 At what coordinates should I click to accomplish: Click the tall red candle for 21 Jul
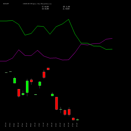[x=57, y=103]
